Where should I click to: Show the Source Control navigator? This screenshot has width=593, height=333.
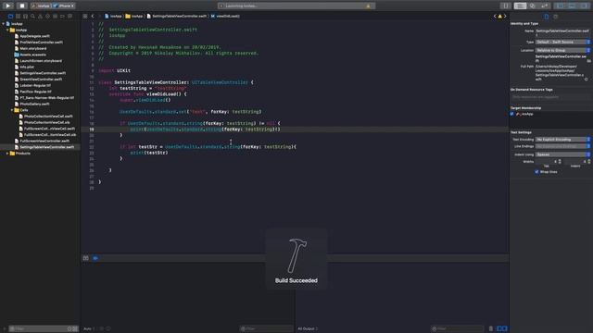click(18, 17)
